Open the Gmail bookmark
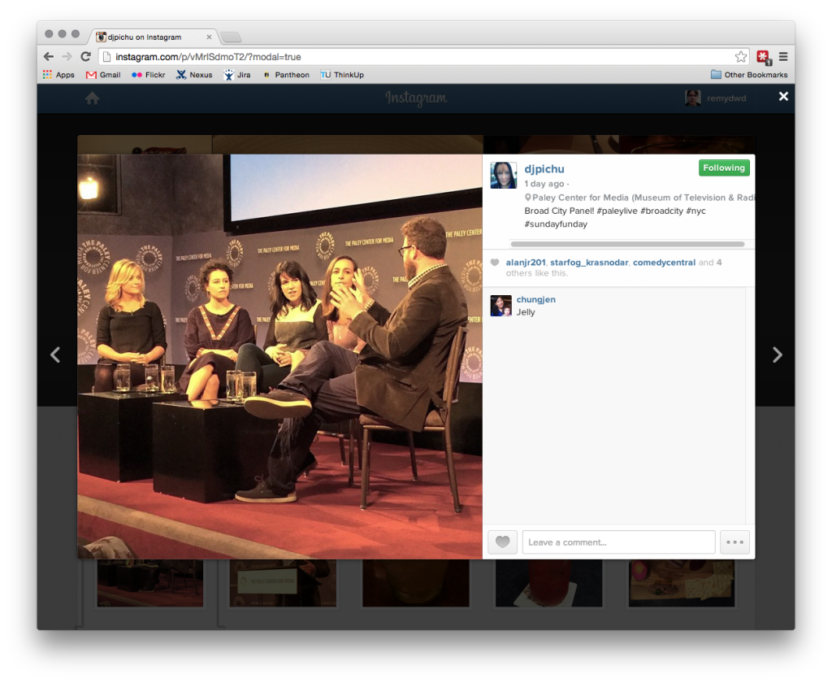832x683 pixels. coord(103,75)
